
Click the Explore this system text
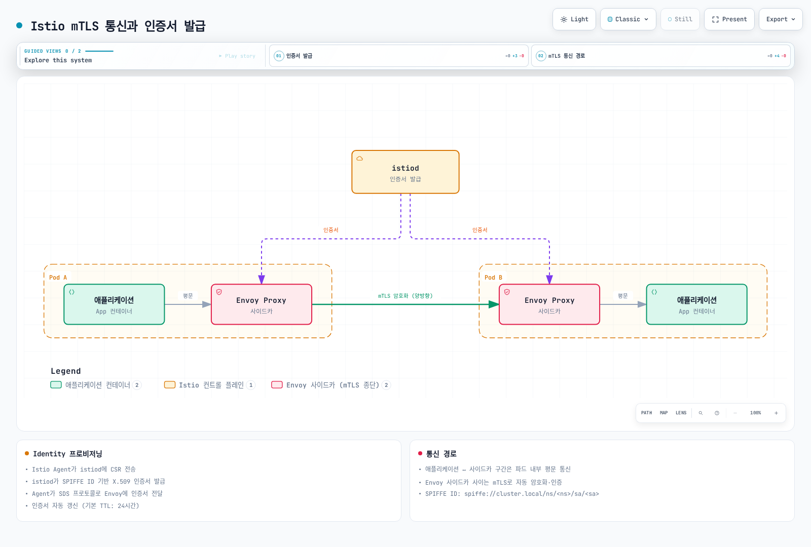point(58,60)
